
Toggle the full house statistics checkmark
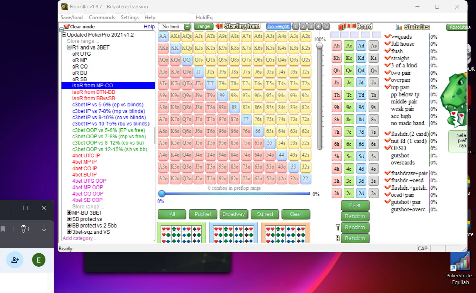(388, 44)
